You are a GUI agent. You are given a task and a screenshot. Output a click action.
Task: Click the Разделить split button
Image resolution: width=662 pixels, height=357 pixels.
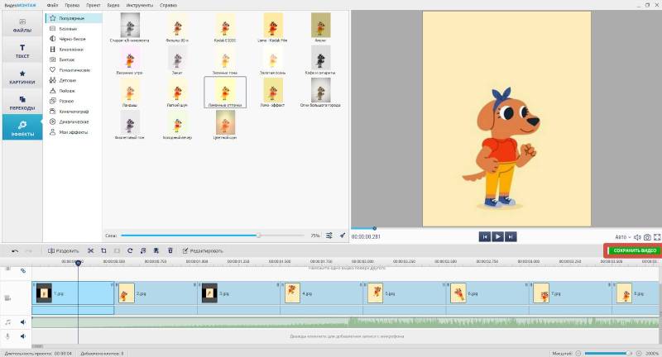click(x=64, y=250)
